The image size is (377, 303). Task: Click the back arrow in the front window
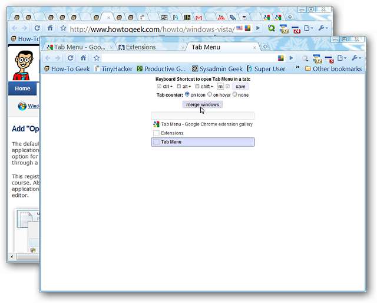pos(48,58)
